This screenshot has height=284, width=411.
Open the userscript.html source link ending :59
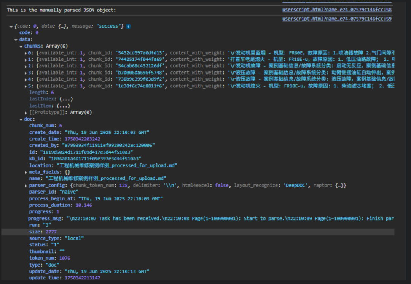336,19
